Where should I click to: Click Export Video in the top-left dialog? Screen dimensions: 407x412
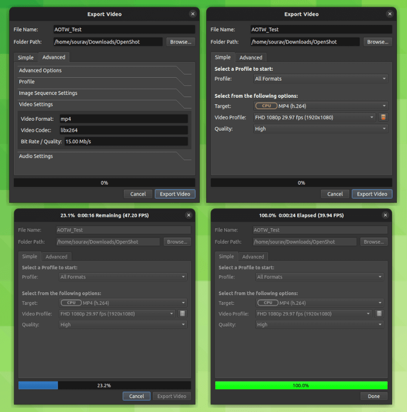[x=175, y=194]
